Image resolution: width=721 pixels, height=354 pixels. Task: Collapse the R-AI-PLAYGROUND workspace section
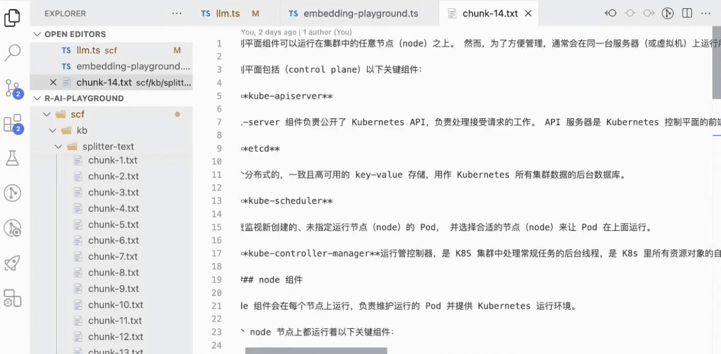tap(37, 98)
